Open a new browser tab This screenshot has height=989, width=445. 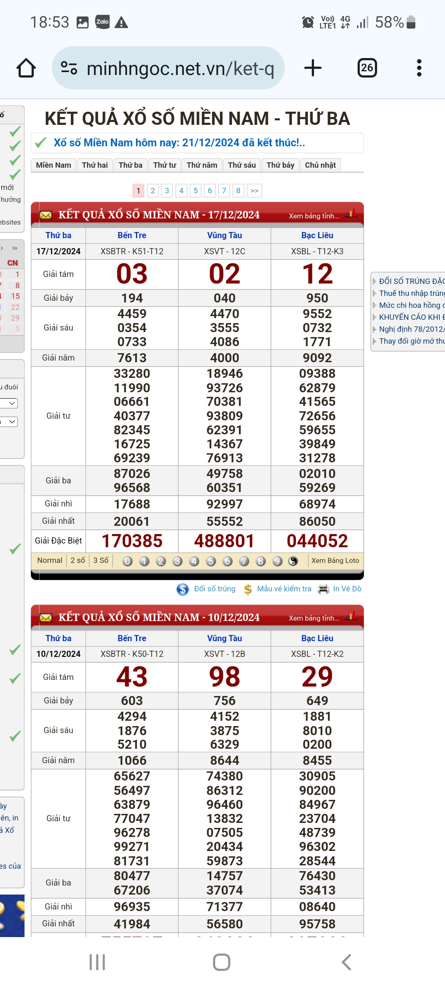pos(313,68)
